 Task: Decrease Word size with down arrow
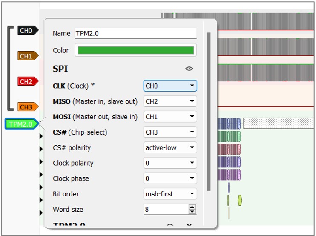pyautogui.click(x=192, y=212)
